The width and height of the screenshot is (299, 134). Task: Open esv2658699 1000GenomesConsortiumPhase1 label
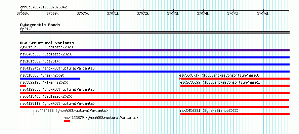click(x=220, y=82)
